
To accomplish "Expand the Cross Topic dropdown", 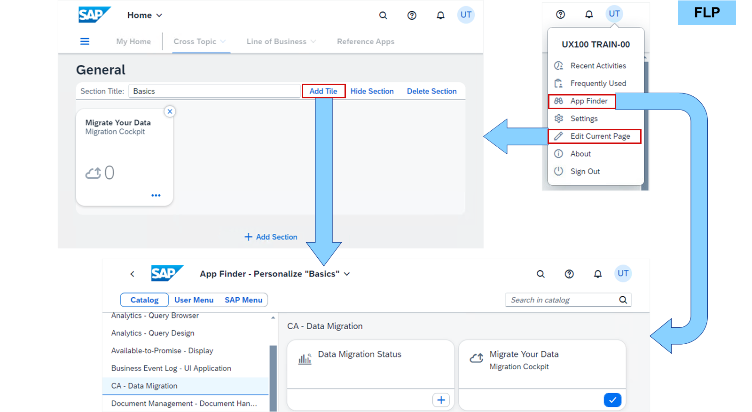I will (x=223, y=41).
